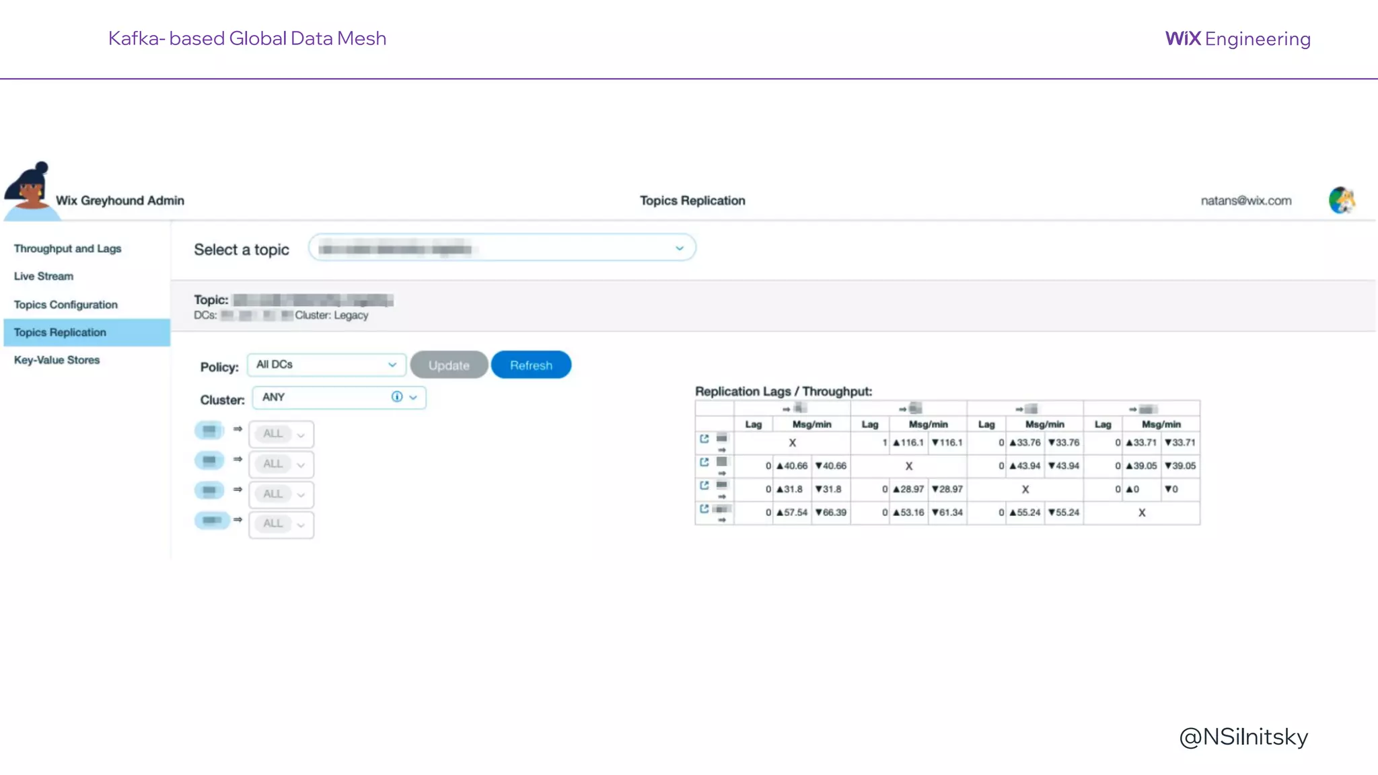The image size is (1378, 775).
Task: Click the second blurred DC source pill
Action: pyautogui.click(x=210, y=460)
